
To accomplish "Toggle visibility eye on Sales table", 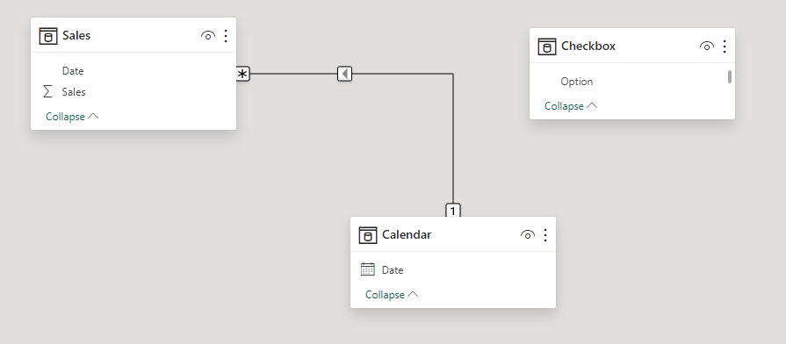I will (x=208, y=36).
